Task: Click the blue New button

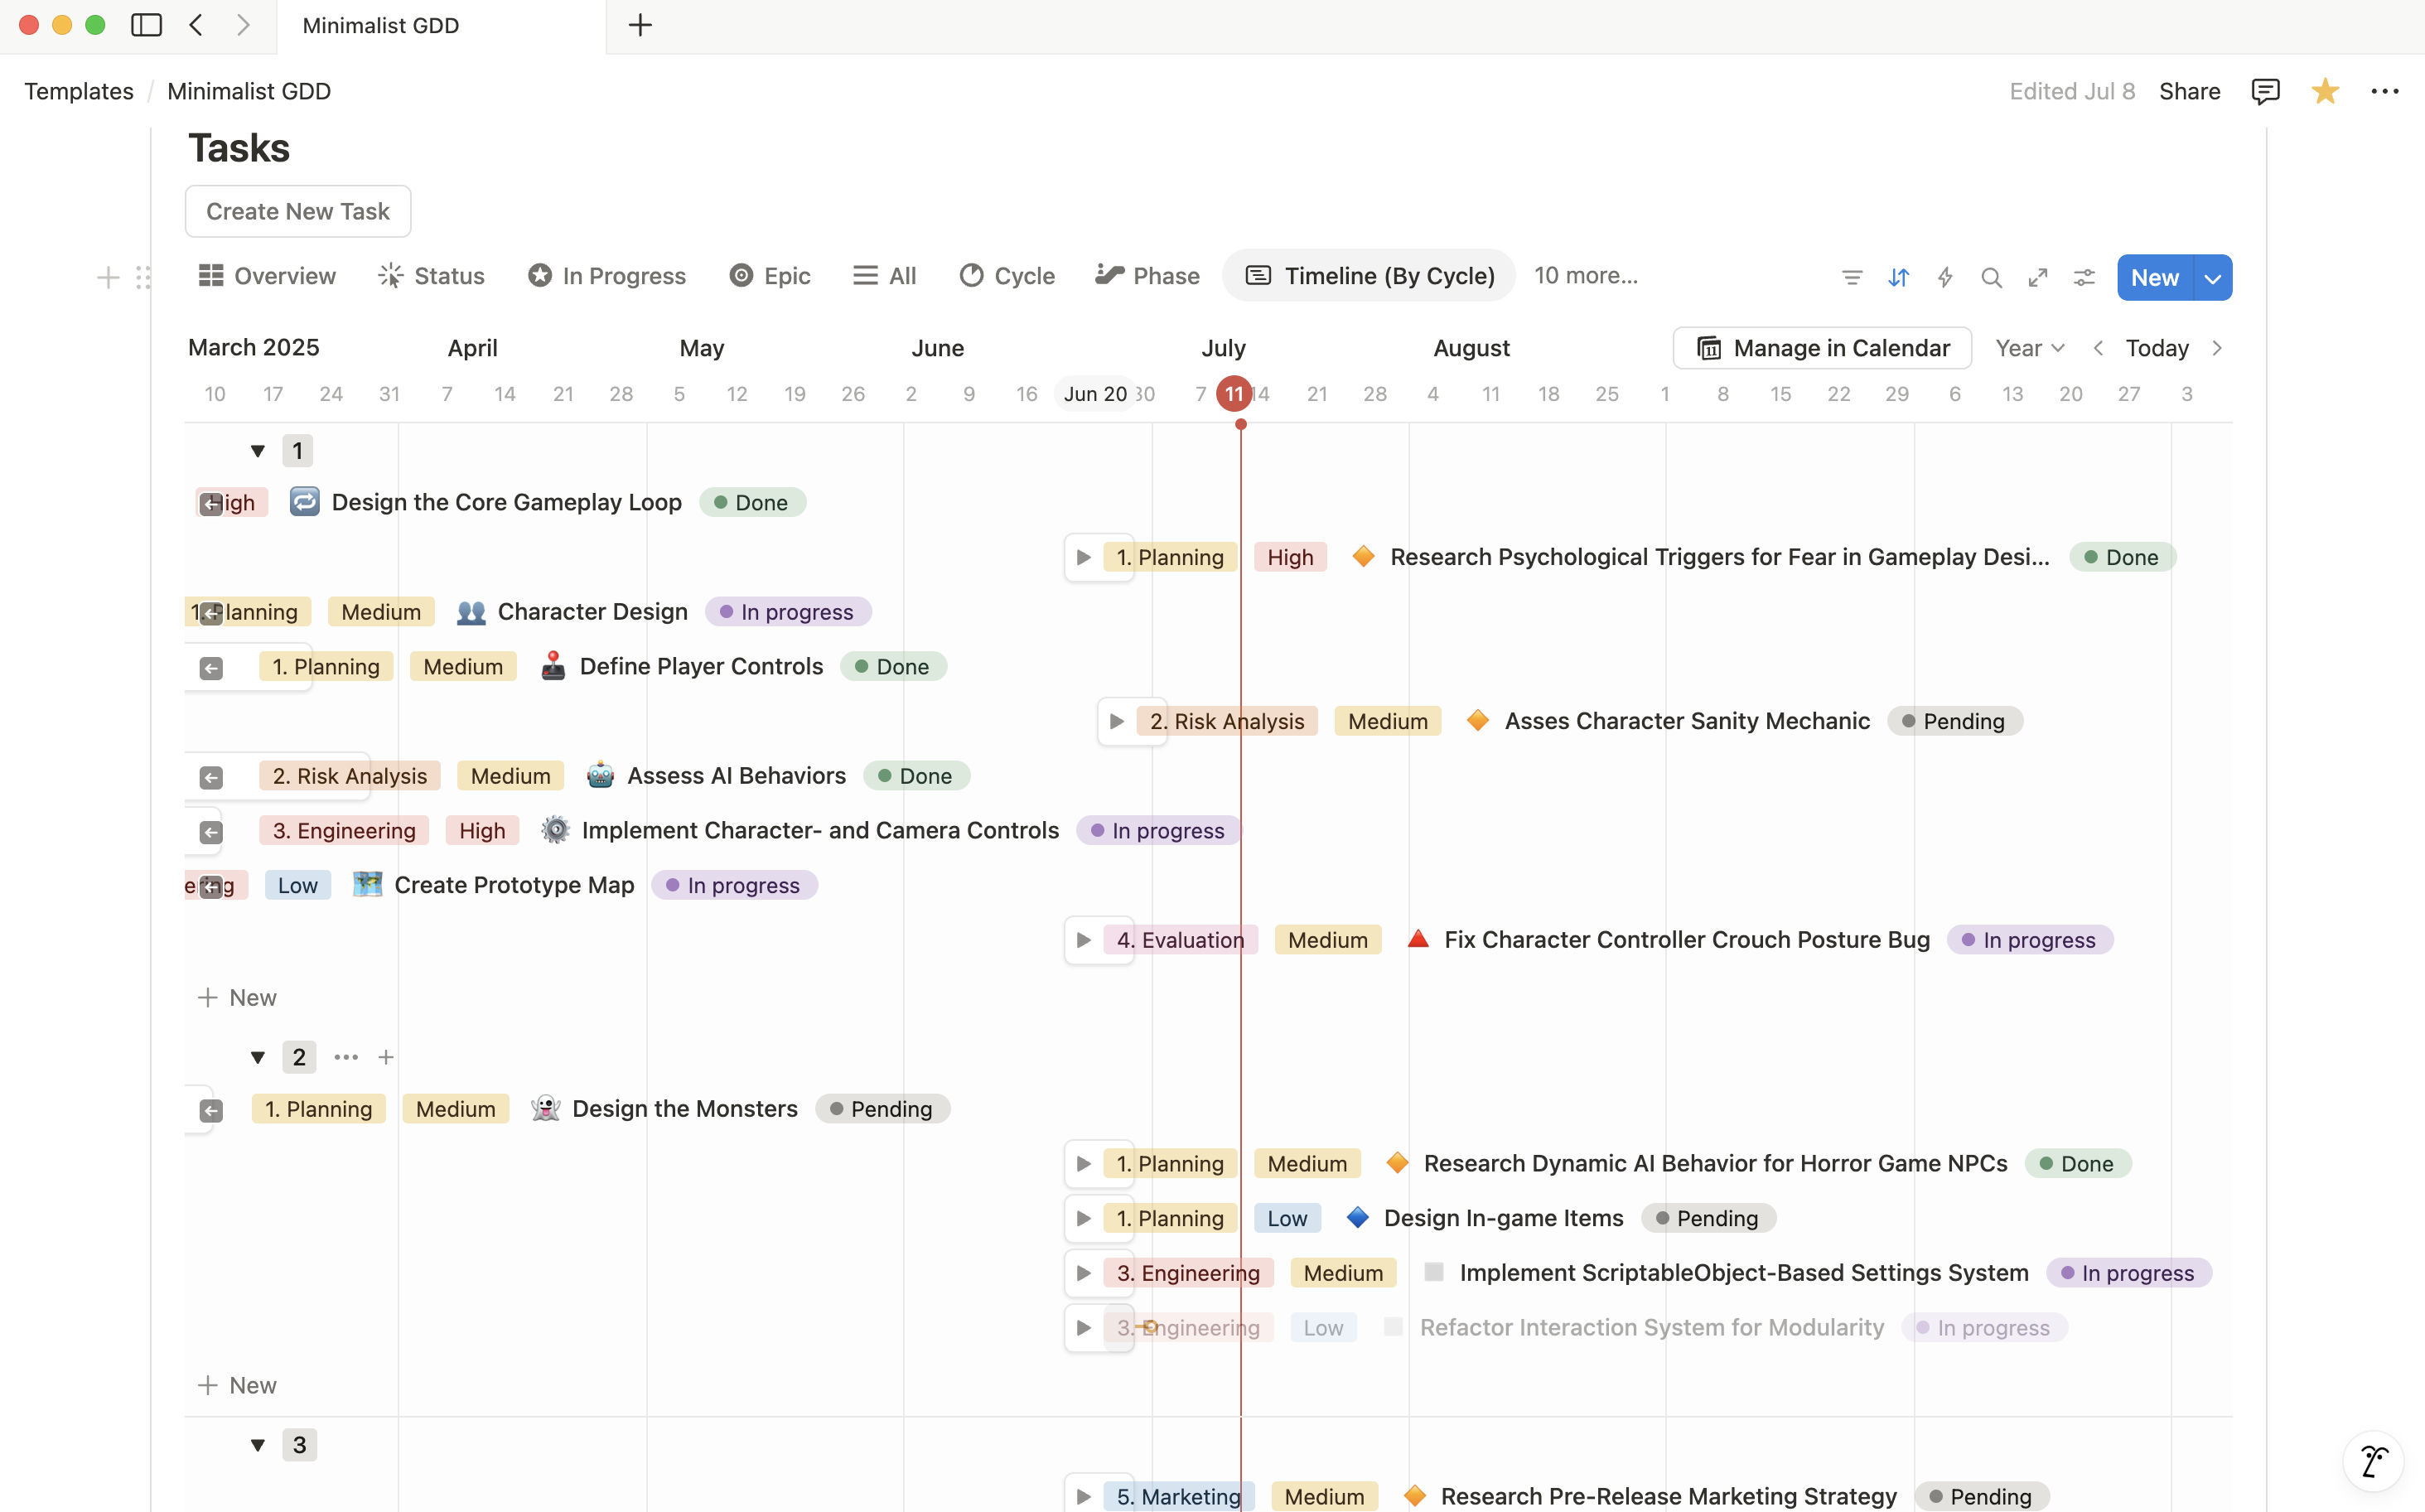Action: [x=2155, y=278]
